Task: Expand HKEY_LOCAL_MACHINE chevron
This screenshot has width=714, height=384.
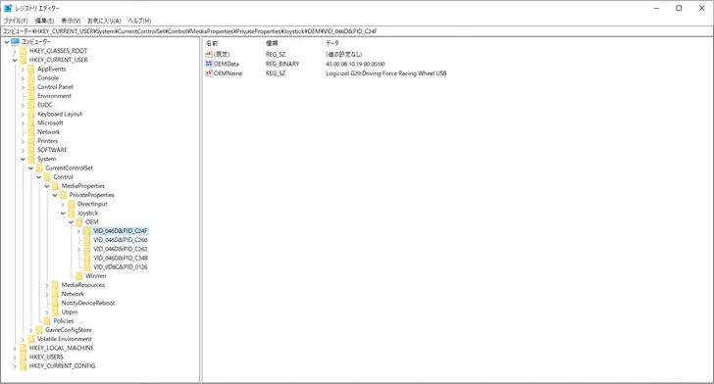Action: click(15, 348)
